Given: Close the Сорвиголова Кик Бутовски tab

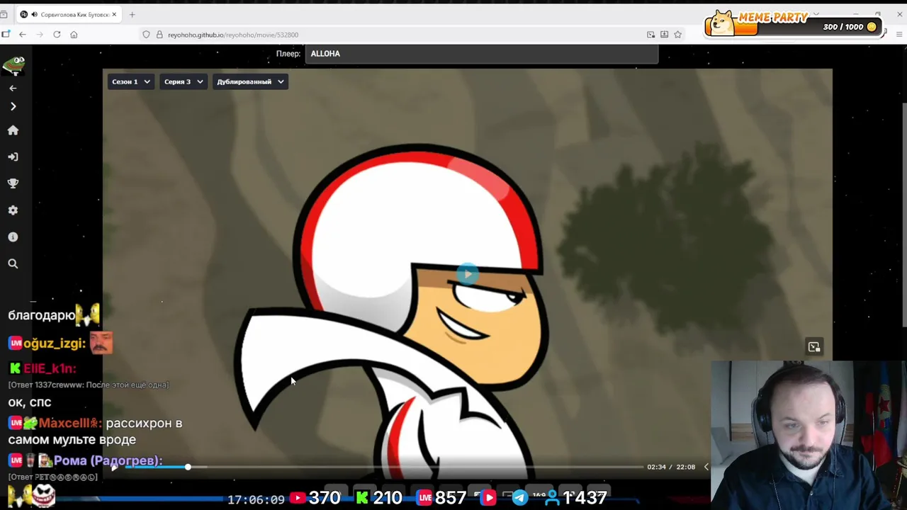Looking at the screenshot, I should [x=113, y=14].
